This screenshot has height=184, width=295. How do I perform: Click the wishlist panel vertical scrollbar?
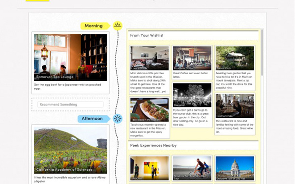pyautogui.click(x=262, y=53)
